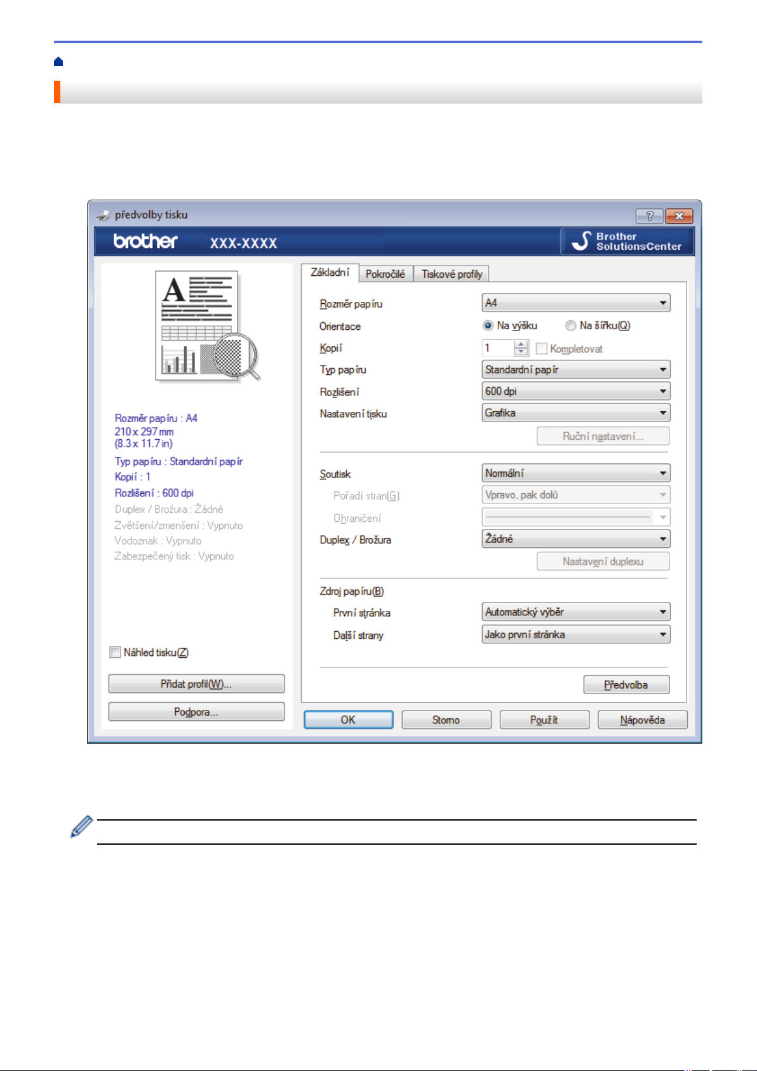This screenshot has height=1071, width=757.
Task: Click the OK button
Action: (348, 720)
